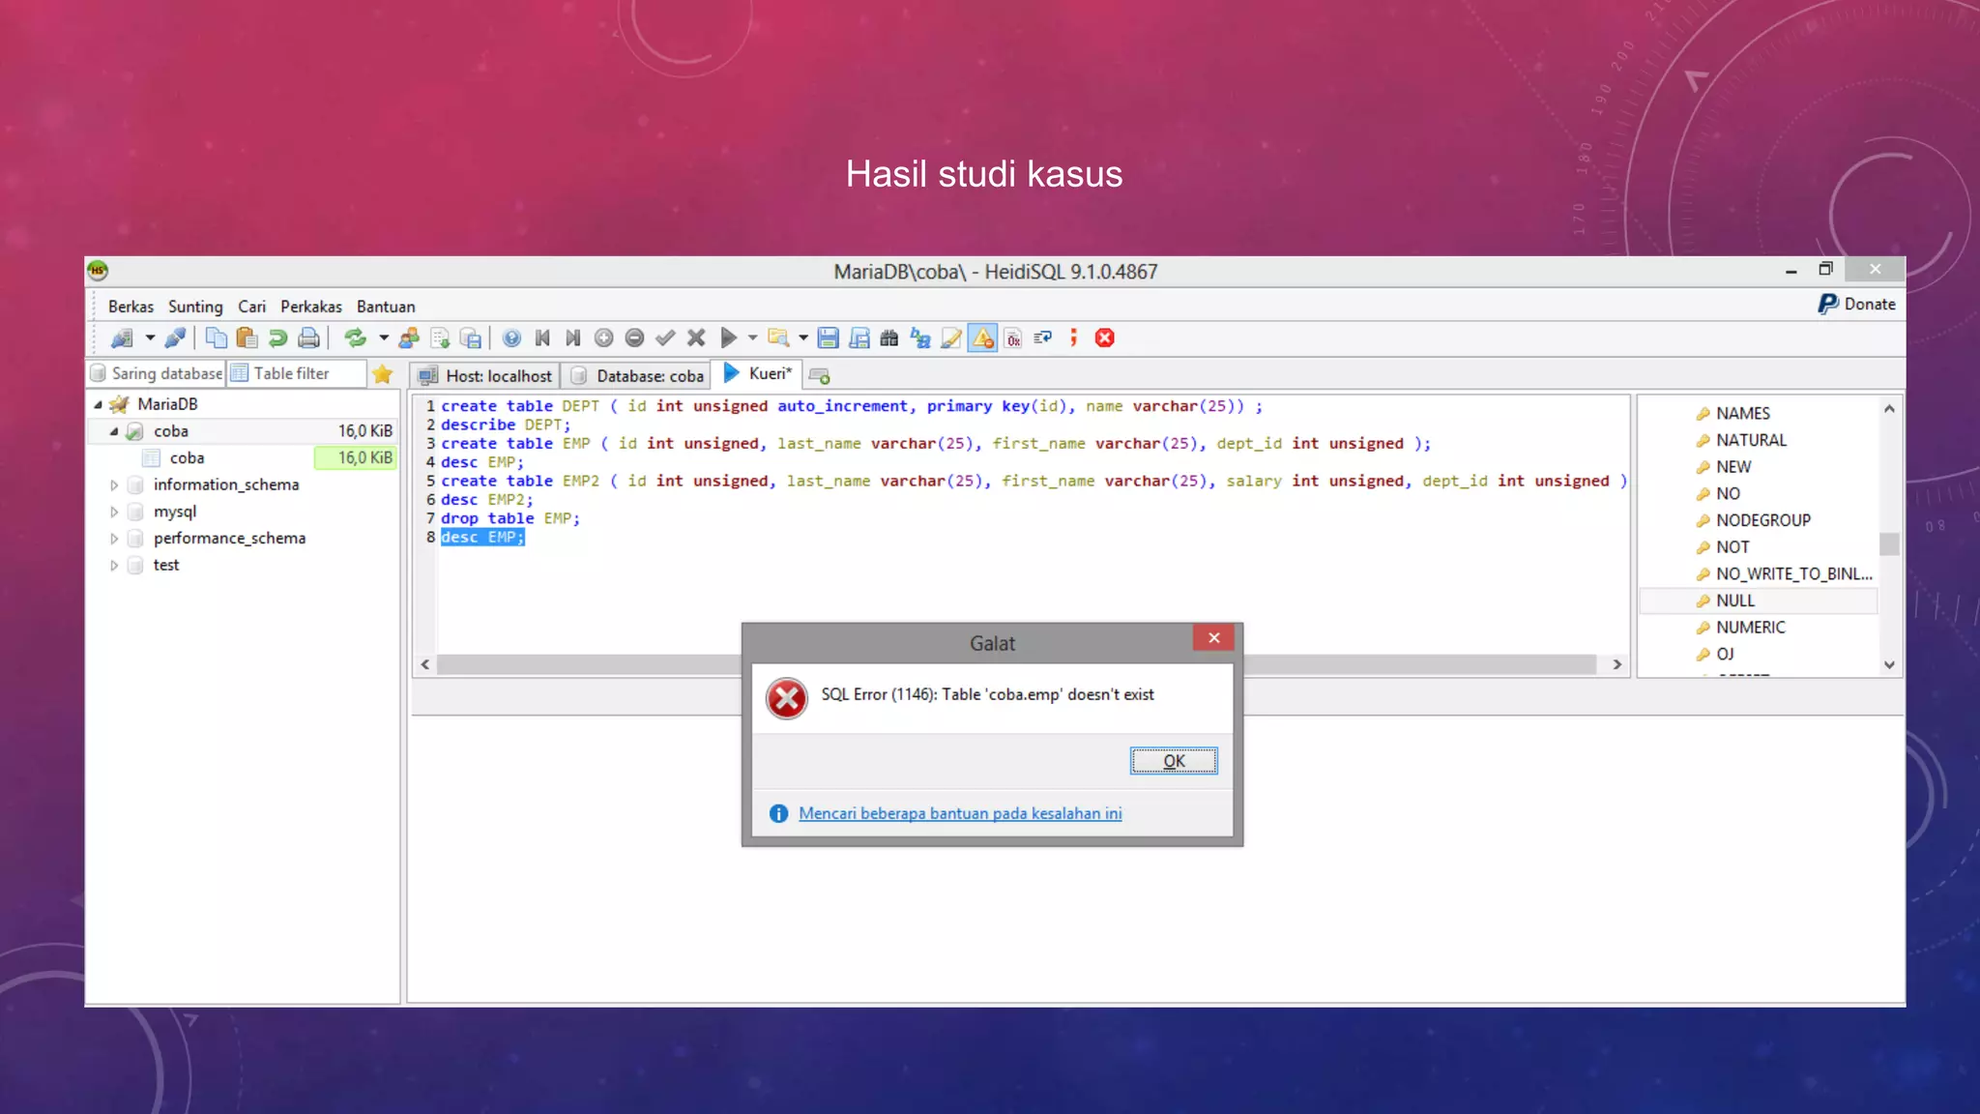
Task: Click the red Exit application icon
Action: (x=1104, y=337)
